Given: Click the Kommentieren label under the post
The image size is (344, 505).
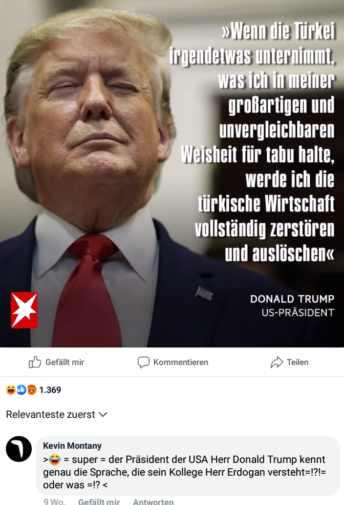Looking at the screenshot, I should 181,362.
